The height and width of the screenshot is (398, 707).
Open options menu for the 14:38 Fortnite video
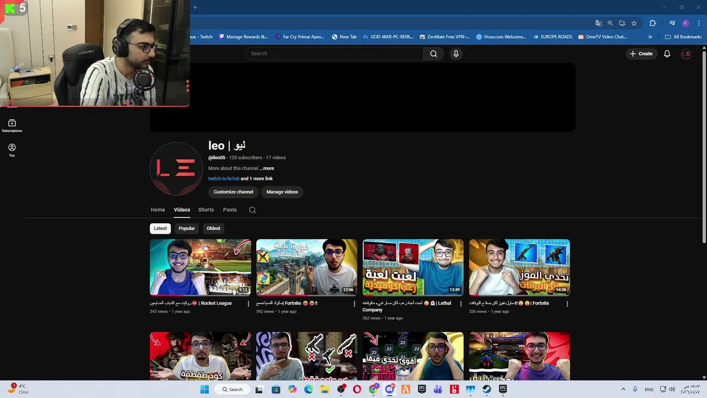coord(567,303)
